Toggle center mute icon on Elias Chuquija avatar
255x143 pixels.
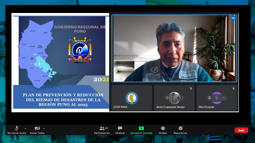click(x=217, y=98)
